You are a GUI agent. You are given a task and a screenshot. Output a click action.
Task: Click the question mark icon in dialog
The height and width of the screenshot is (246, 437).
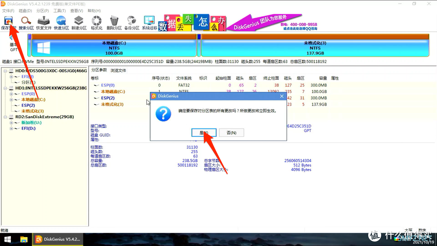163,114
